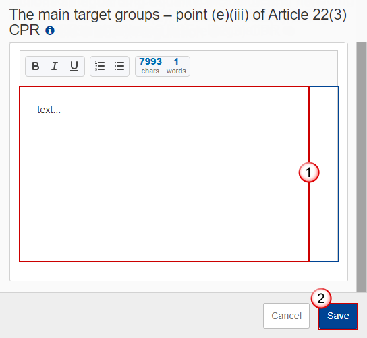
Task: Underline the selected text
Action: click(x=74, y=66)
